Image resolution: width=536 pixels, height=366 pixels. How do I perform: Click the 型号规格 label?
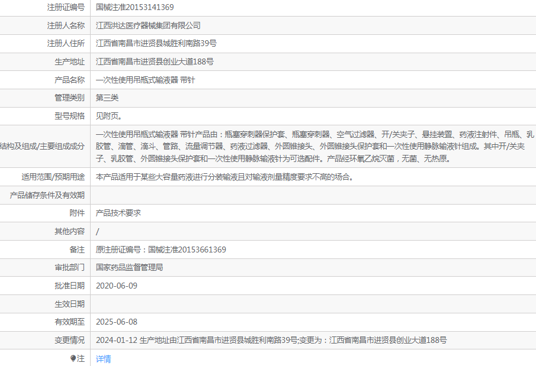click(69, 116)
